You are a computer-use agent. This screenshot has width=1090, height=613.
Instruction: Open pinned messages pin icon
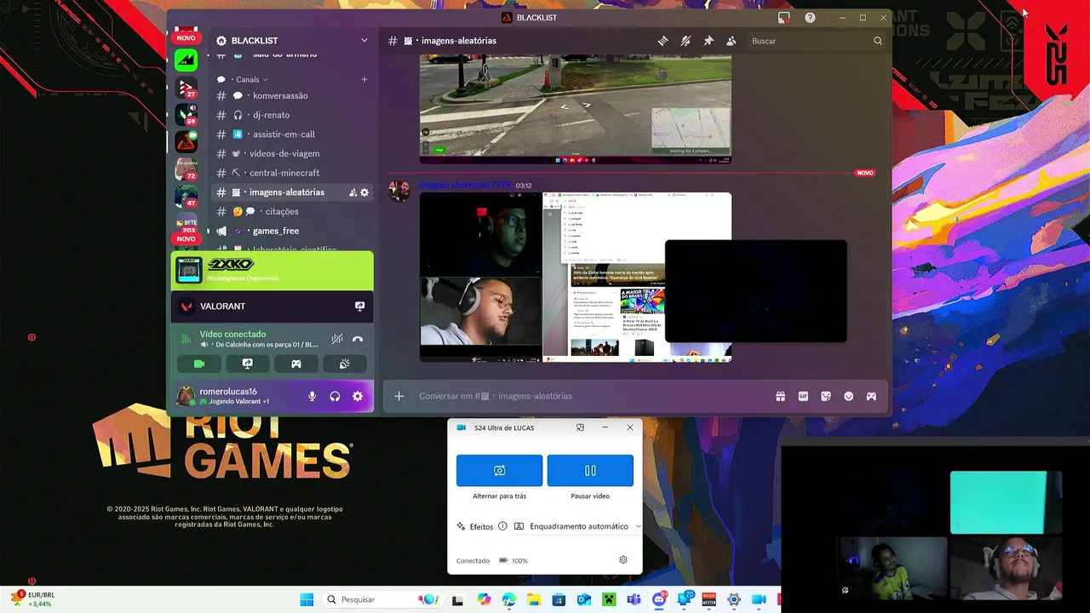coord(708,41)
